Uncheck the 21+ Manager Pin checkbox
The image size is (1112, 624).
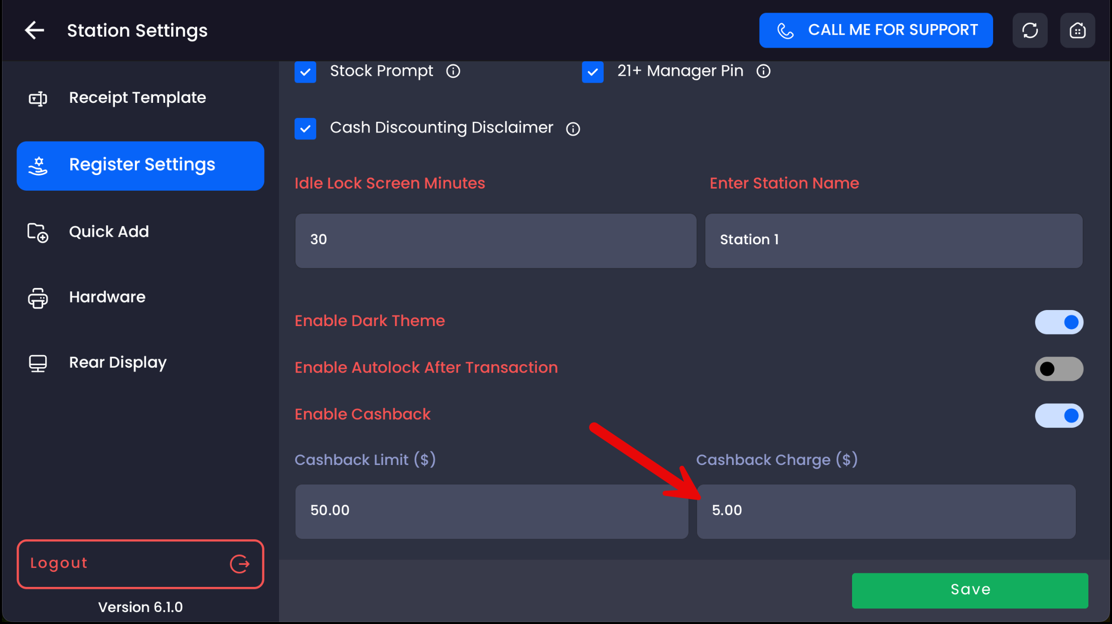coord(593,72)
